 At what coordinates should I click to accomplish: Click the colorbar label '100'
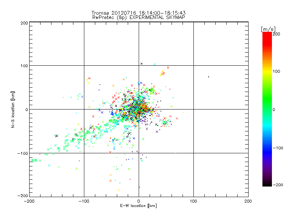[x=276, y=71]
